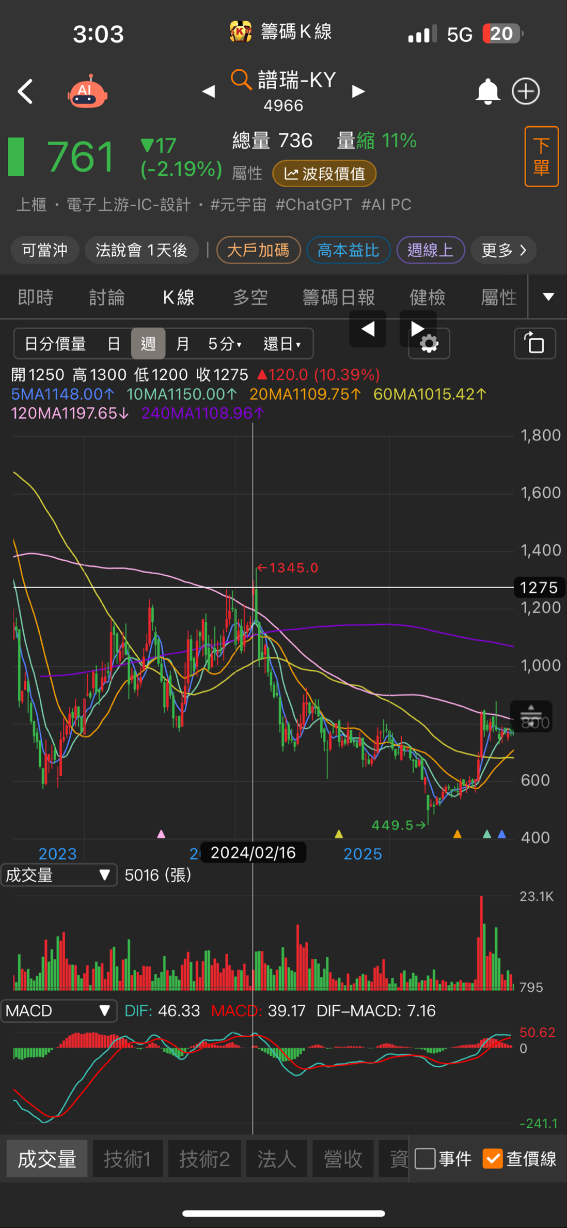Select the K線 tab

click(179, 297)
